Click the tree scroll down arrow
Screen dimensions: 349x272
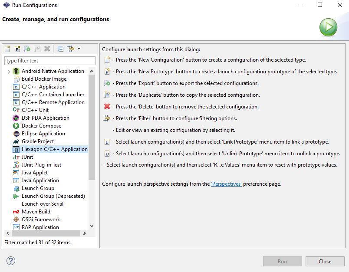(x=92, y=226)
